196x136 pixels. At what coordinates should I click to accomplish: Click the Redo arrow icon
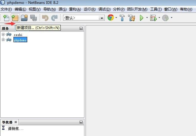(54, 18)
